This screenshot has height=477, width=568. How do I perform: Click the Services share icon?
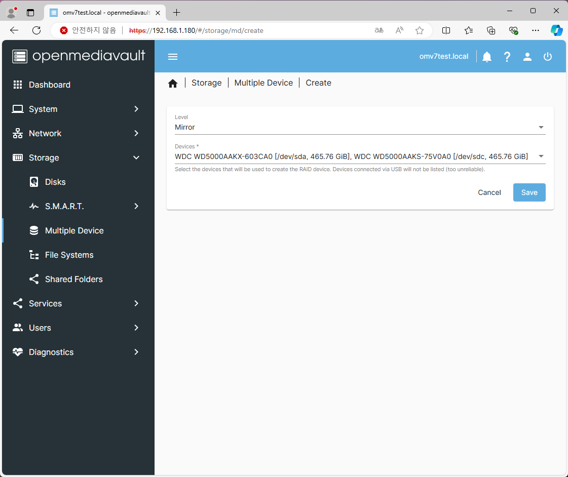18,303
